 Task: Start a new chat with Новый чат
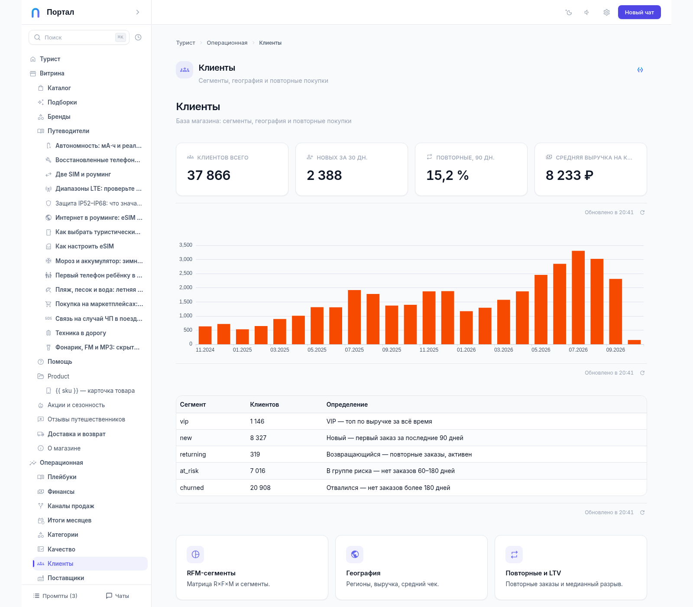coord(639,12)
